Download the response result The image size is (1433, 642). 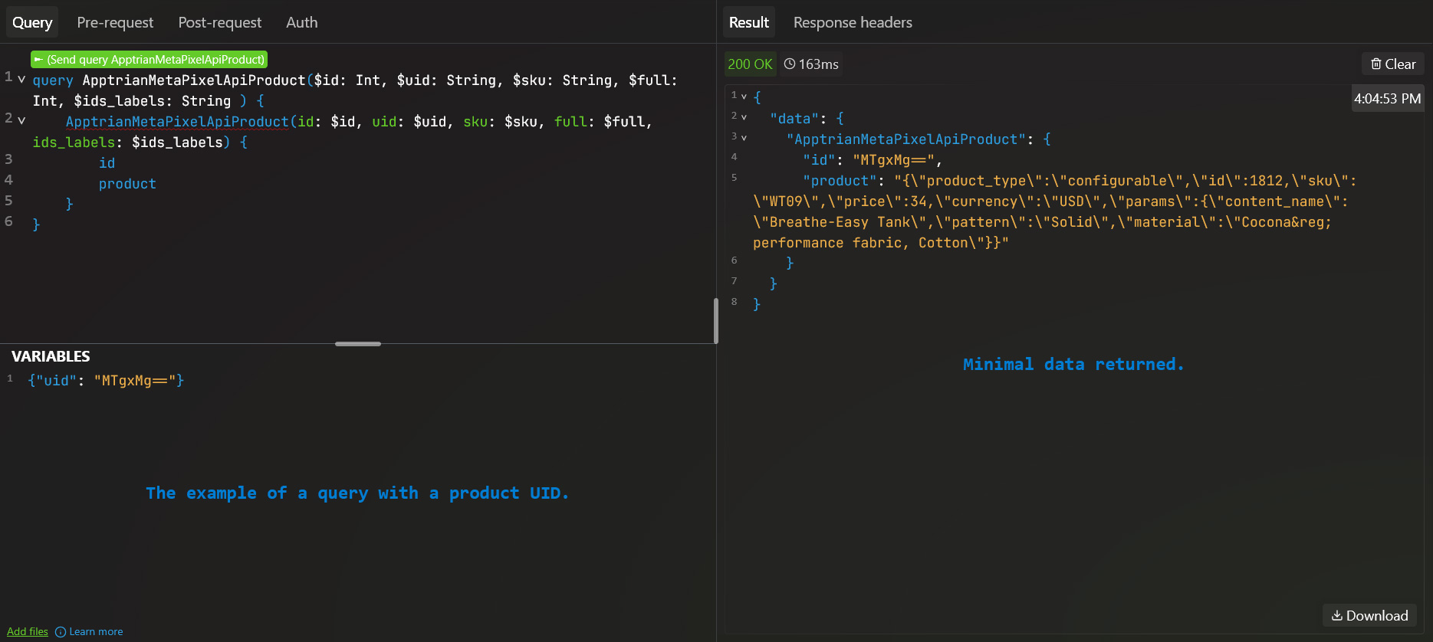click(x=1369, y=615)
